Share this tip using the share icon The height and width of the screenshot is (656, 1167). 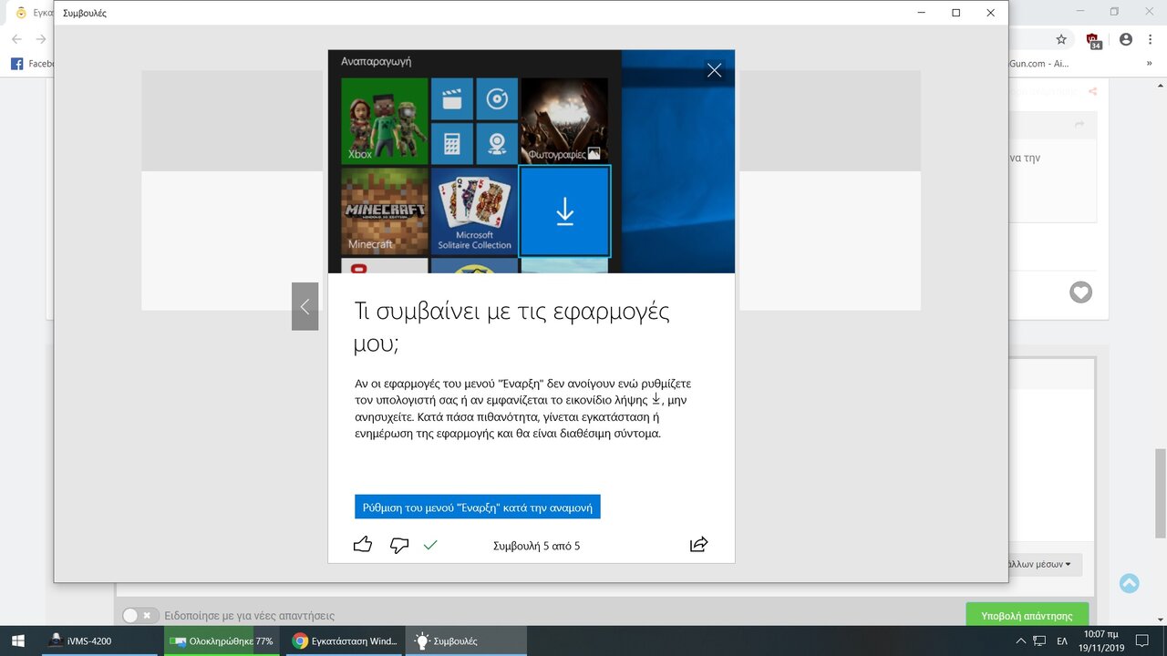tap(698, 545)
